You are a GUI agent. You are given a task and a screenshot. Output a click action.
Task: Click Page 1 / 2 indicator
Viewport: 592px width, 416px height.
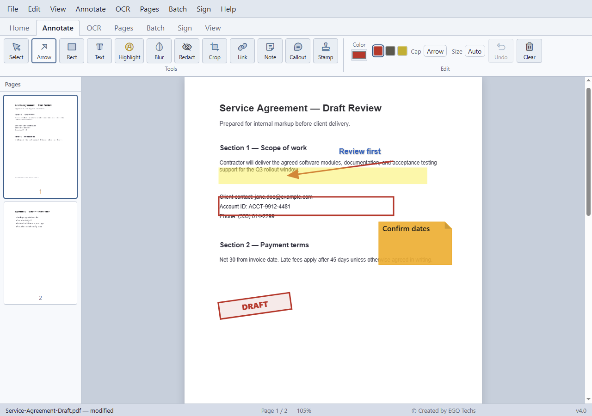pyautogui.click(x=274, y=410)
